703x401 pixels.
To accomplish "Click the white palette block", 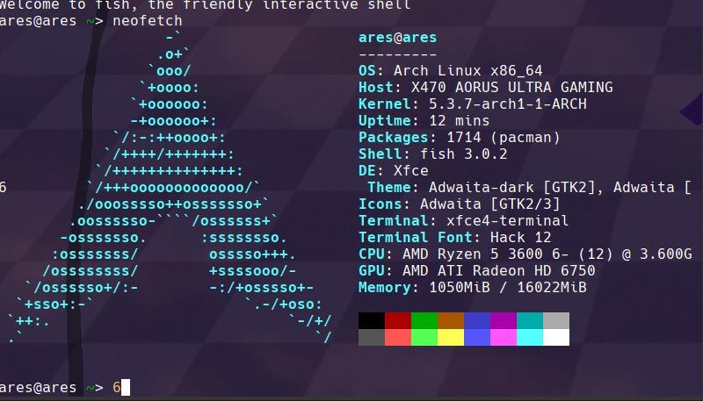I will click(556, 338).
